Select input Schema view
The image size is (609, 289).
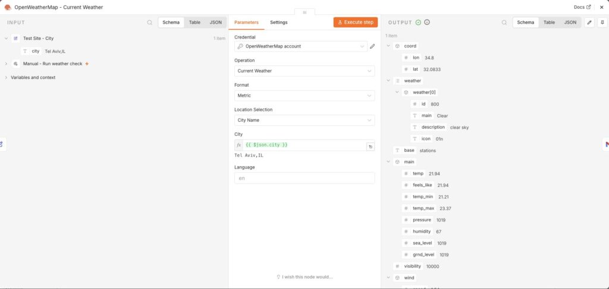[171, 23]
